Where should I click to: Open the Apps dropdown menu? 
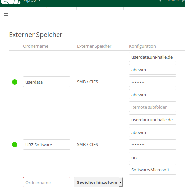click(x=32, y=1)
